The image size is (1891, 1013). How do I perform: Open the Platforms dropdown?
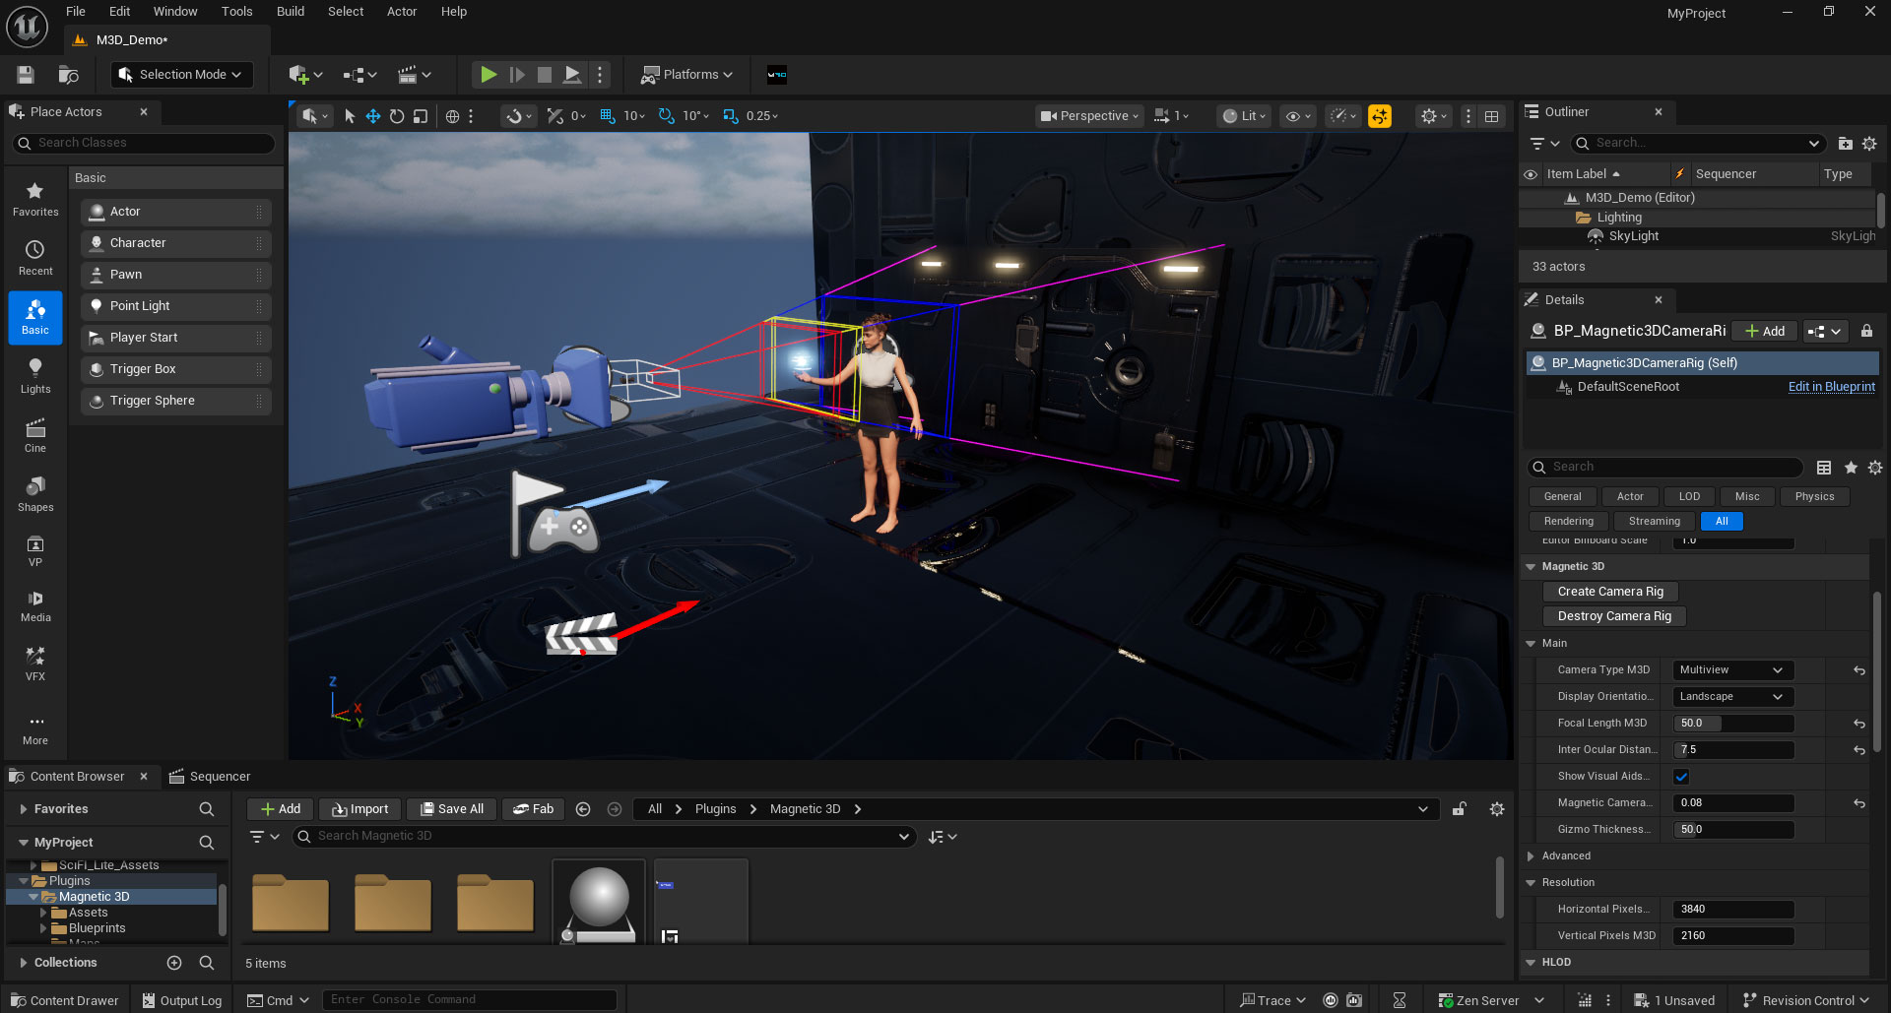coord(686,75)
